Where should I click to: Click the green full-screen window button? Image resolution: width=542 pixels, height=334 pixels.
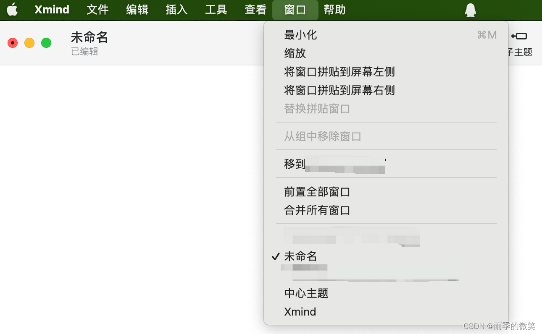click(x=46, y=43)
